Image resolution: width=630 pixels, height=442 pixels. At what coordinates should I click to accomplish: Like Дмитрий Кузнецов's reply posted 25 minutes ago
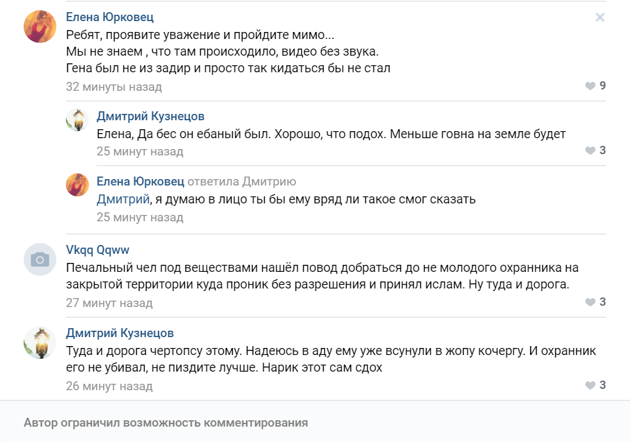595,150
